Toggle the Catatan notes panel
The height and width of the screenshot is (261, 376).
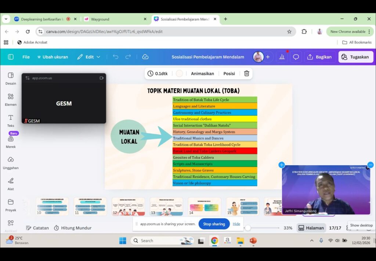click(x=37, y=228)
